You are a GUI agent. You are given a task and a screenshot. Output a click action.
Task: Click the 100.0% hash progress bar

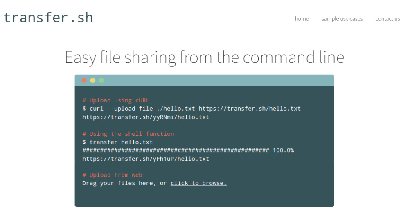[x=188, y=151]
